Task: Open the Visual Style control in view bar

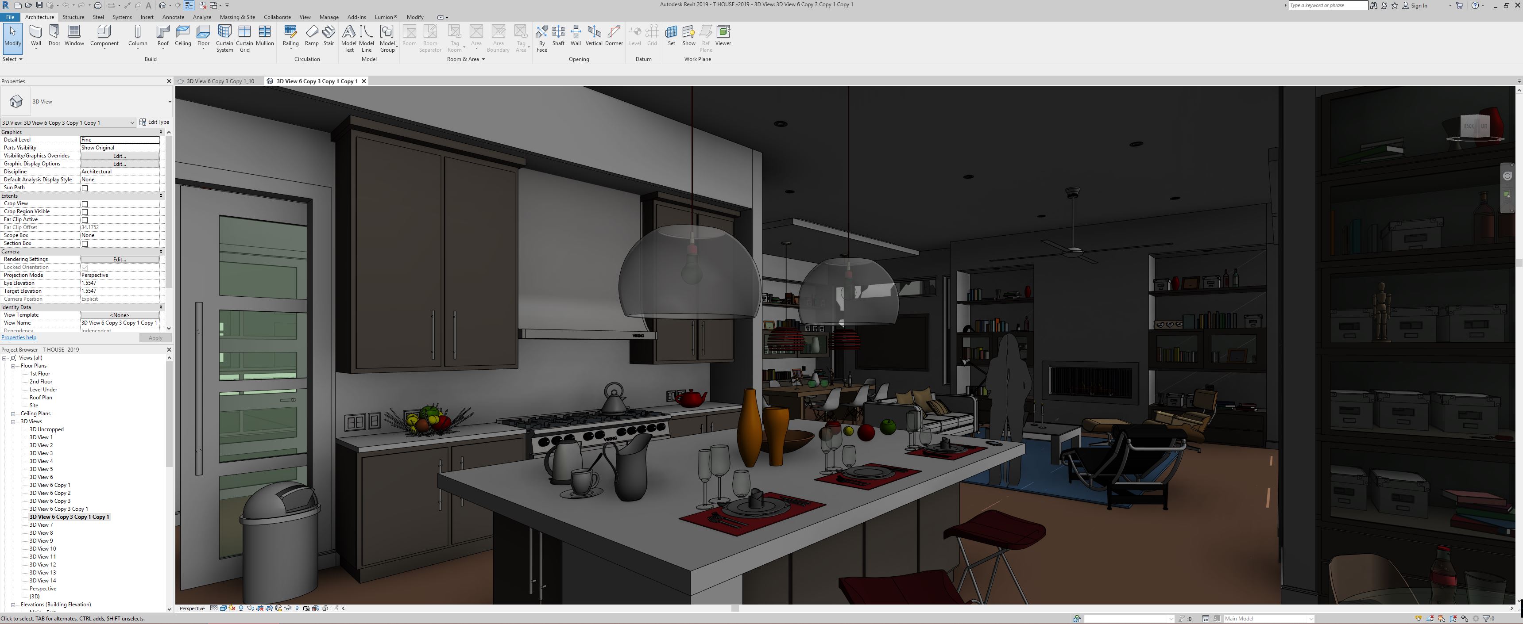Action: point(224,608)
